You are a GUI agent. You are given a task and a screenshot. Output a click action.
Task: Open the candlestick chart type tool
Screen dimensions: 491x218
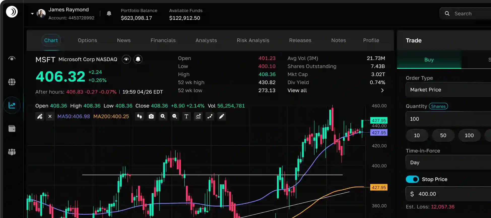coord(139,116)
